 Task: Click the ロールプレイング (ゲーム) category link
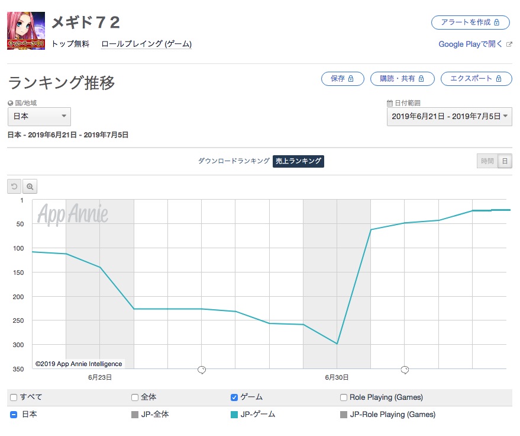146,44
